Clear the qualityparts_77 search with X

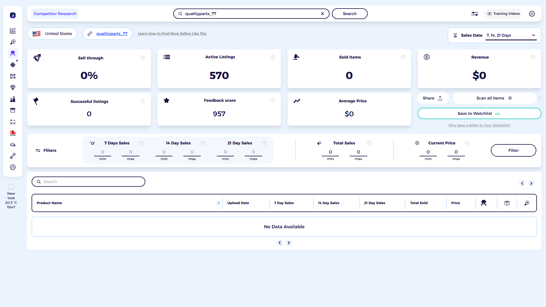pos(322,14)
